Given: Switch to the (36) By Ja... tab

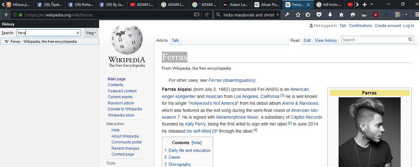Looking at the screenshot, I should [112, 5].
